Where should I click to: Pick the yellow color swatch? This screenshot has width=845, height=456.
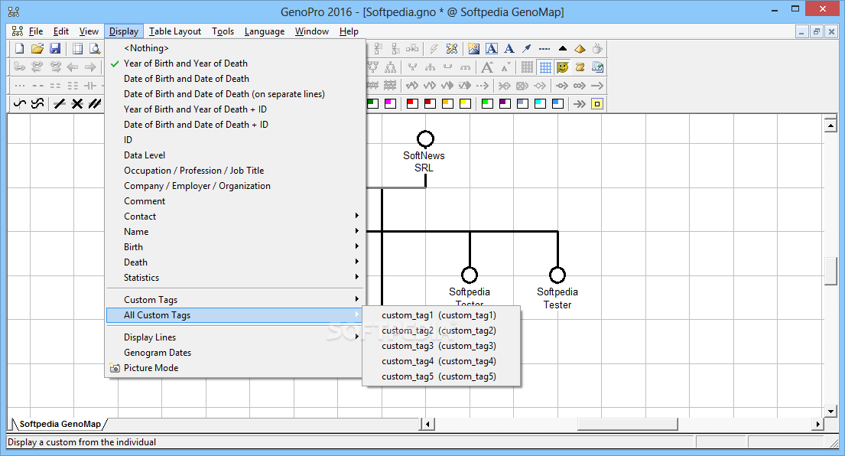pyautogui.click(x=465, y=103)
